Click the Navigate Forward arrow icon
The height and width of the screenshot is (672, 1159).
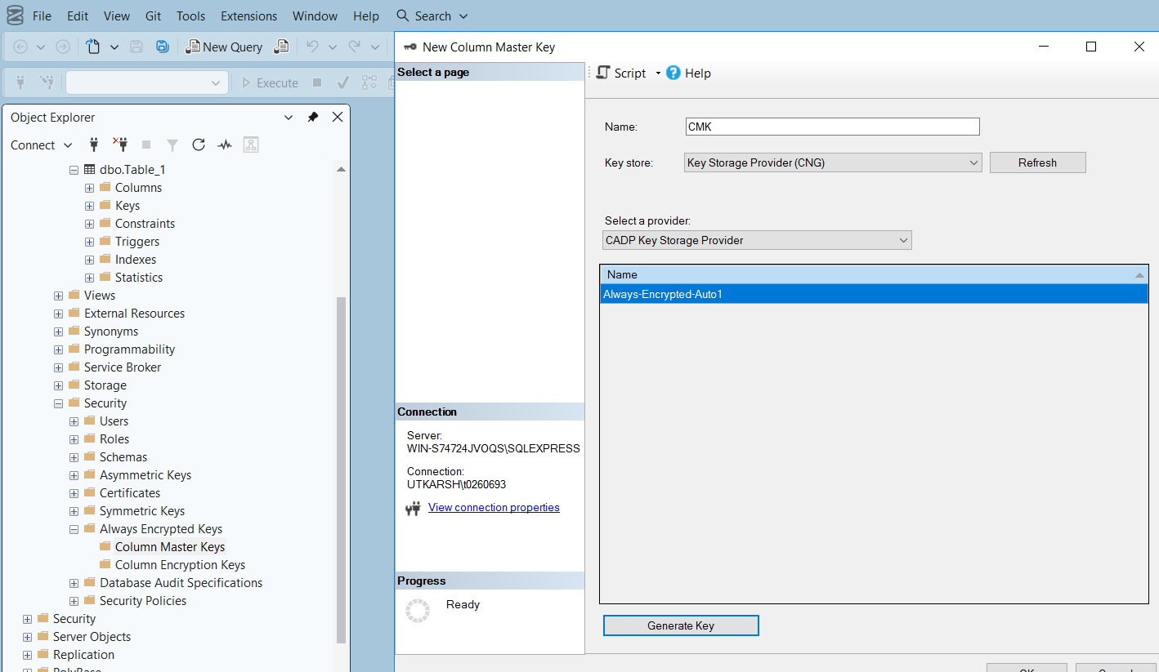(62, 47)
